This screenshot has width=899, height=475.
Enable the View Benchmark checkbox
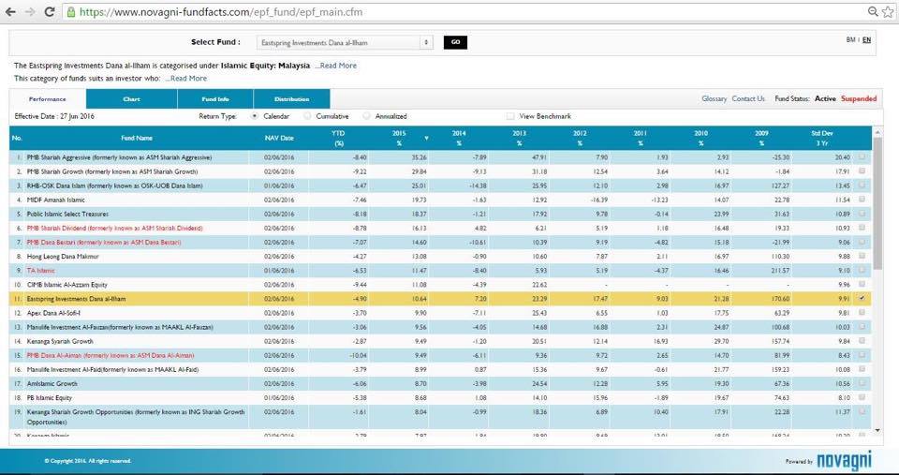click(x=510, y=116)
